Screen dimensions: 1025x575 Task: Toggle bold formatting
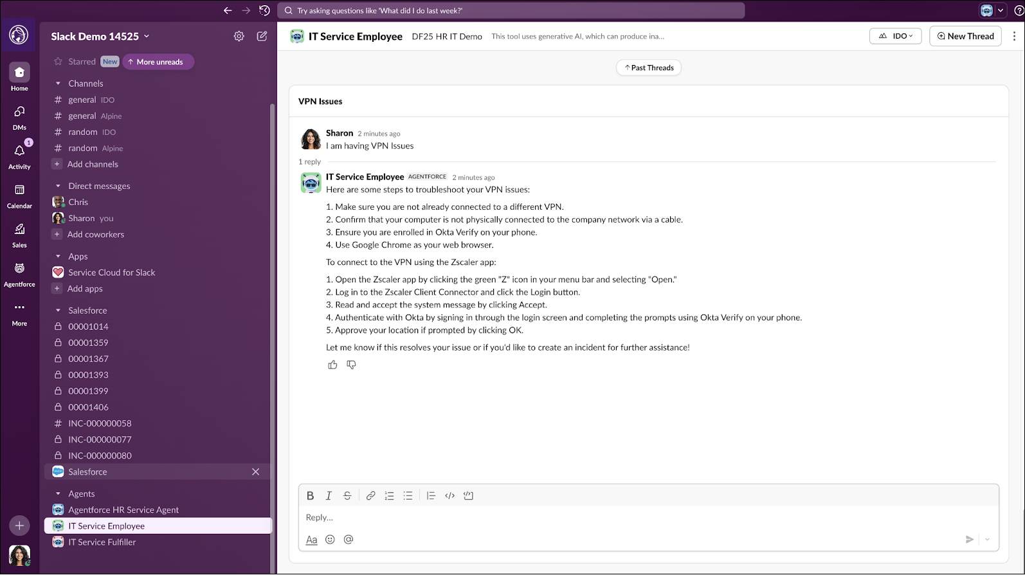point(310,496)
